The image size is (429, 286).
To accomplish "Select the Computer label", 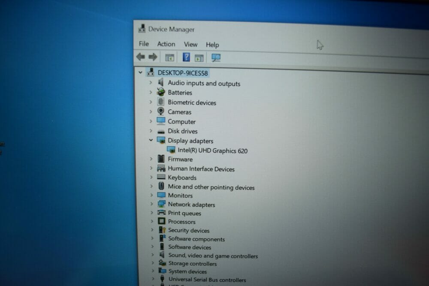I will click(181, 122).
